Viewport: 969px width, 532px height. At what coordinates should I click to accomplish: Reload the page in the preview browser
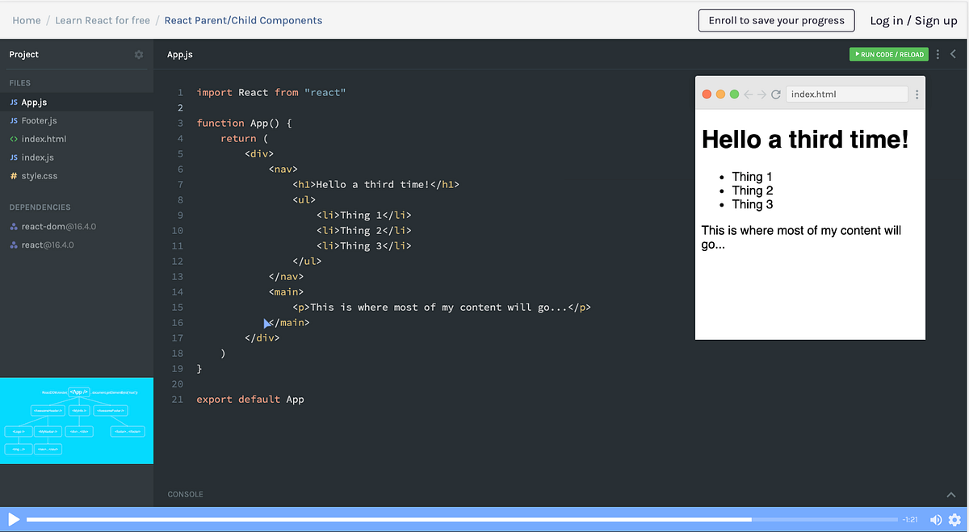pos(775,94)
